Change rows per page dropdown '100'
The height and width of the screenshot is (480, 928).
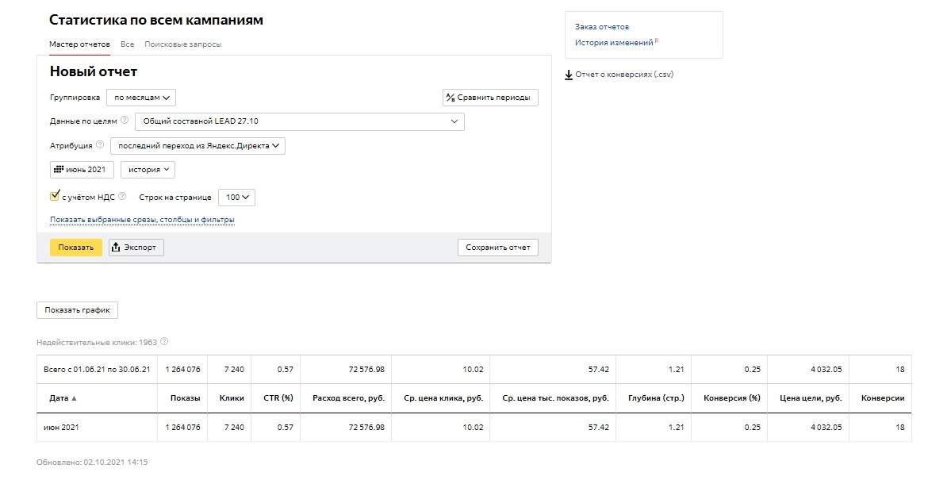(236, 197)
